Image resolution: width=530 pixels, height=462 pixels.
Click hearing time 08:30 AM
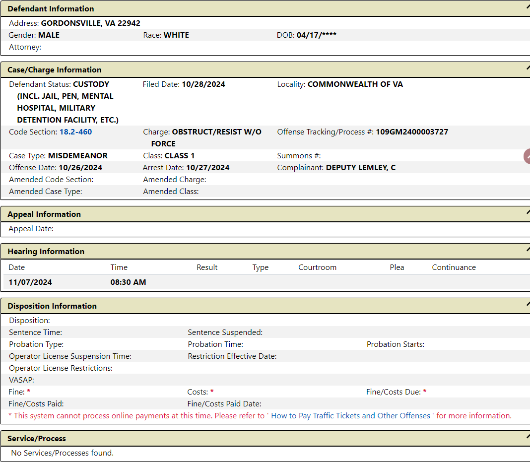(x=128, y=282)
